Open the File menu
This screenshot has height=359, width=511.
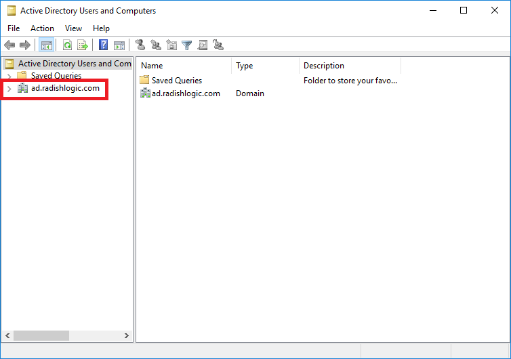click(x=14, y=28)
